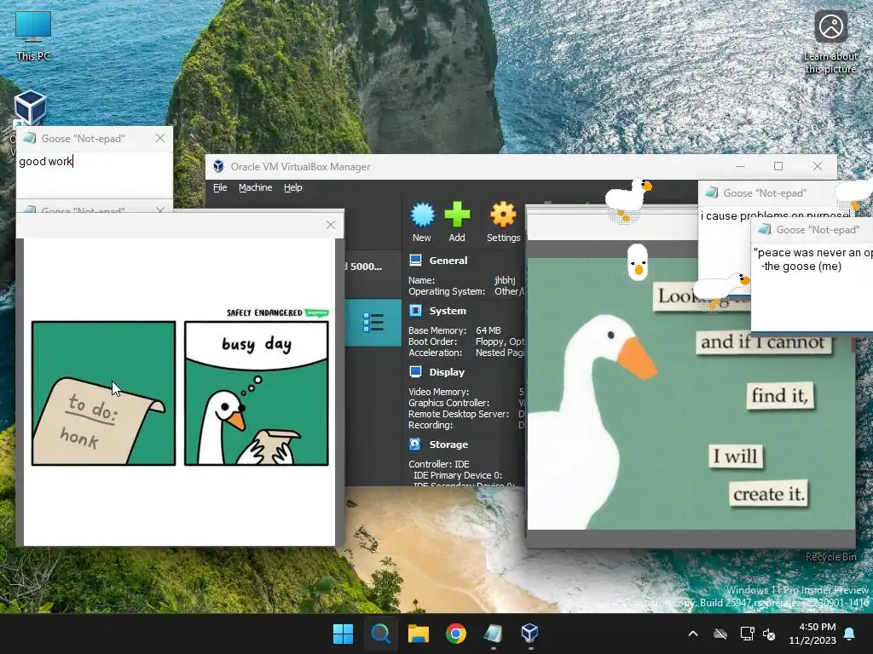Viewport: 873px width, 654px height.
Task: Click the front-facing goose above the meme
Action: pyautogui.click(x=638, y=261)
